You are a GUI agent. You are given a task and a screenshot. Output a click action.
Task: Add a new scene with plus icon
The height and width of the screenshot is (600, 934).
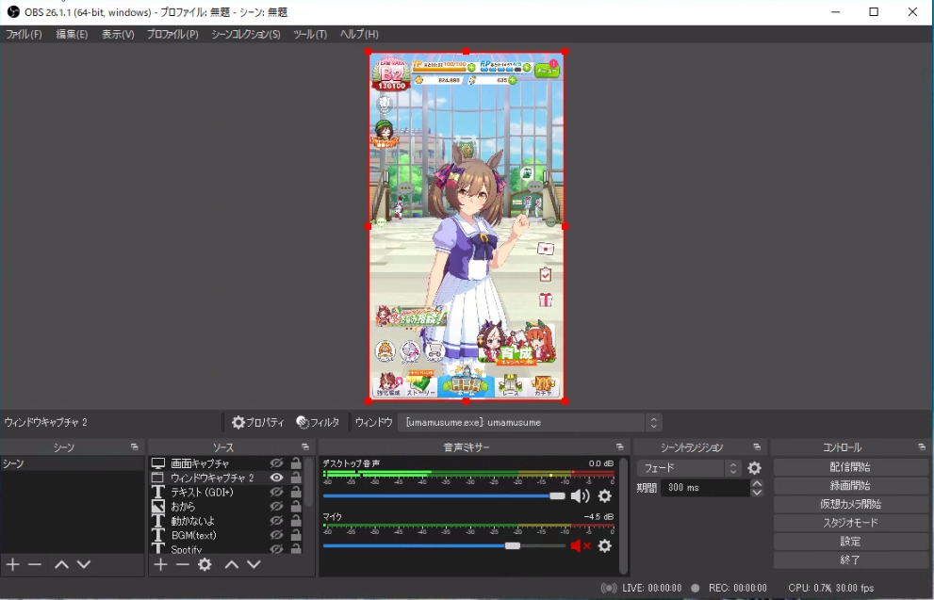point(13,564)
